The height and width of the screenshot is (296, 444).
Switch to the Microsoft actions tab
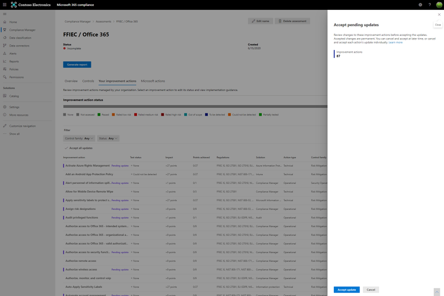[153, 81]
